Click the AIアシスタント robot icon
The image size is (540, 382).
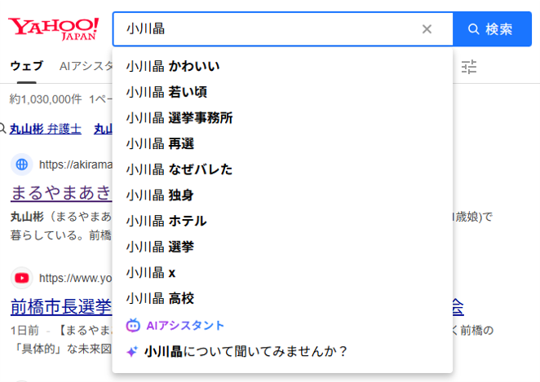pyautogui.click(x=133, y=325)
